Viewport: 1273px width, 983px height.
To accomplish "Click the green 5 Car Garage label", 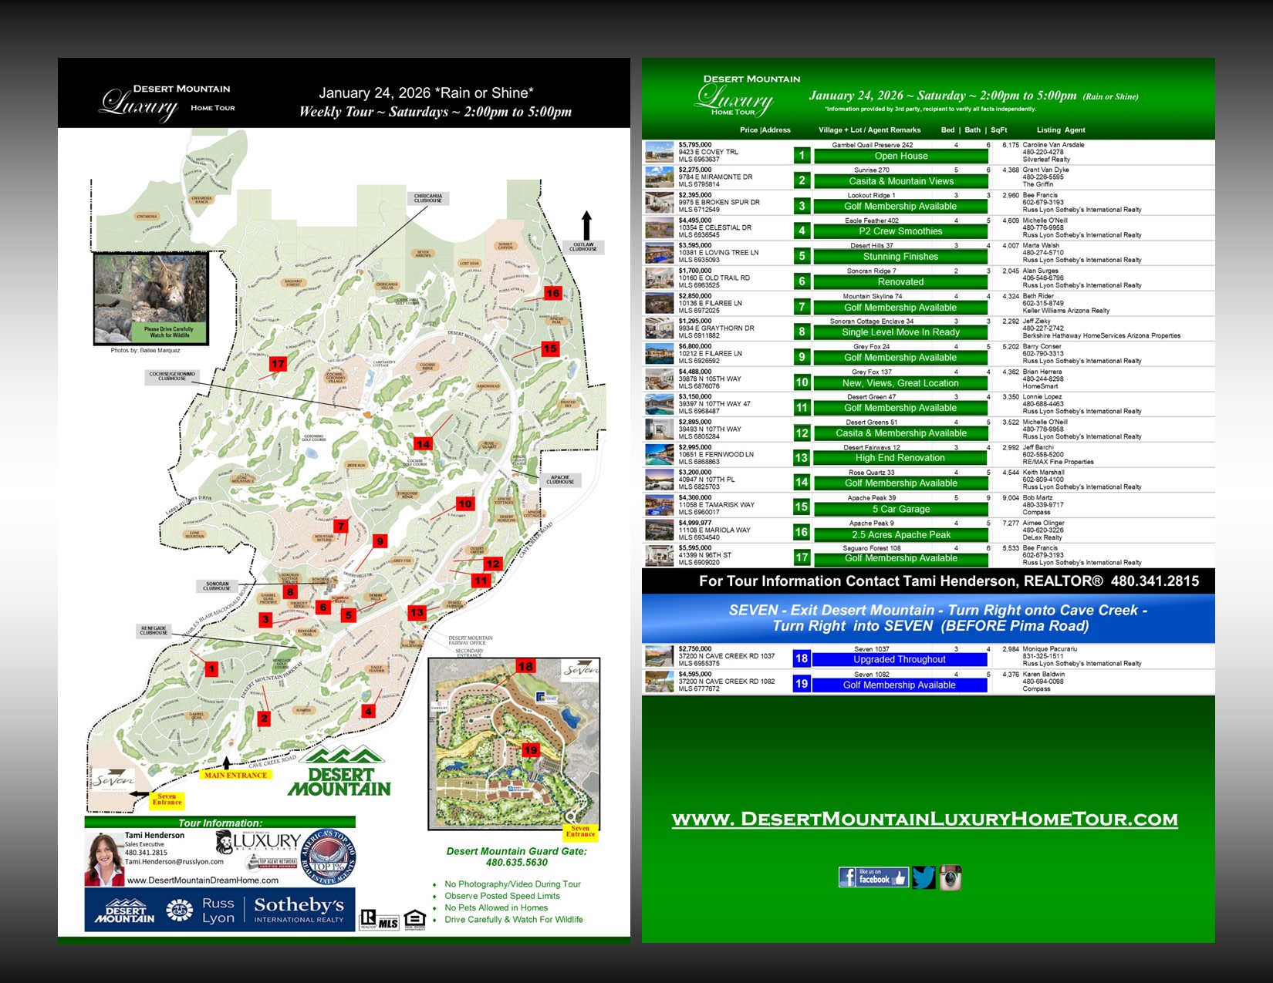I will click(900, 509).
